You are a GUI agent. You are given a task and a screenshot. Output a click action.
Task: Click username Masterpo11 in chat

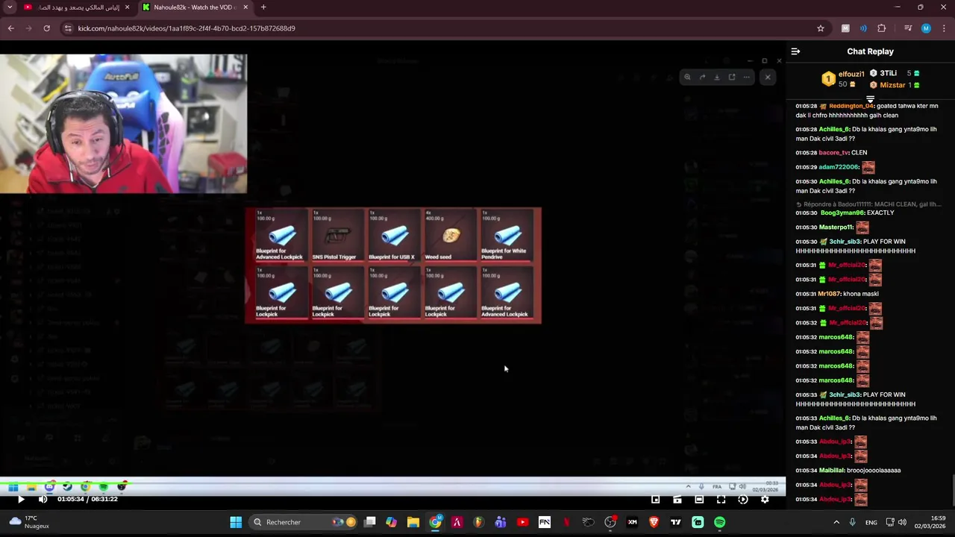tap(836, 227)
